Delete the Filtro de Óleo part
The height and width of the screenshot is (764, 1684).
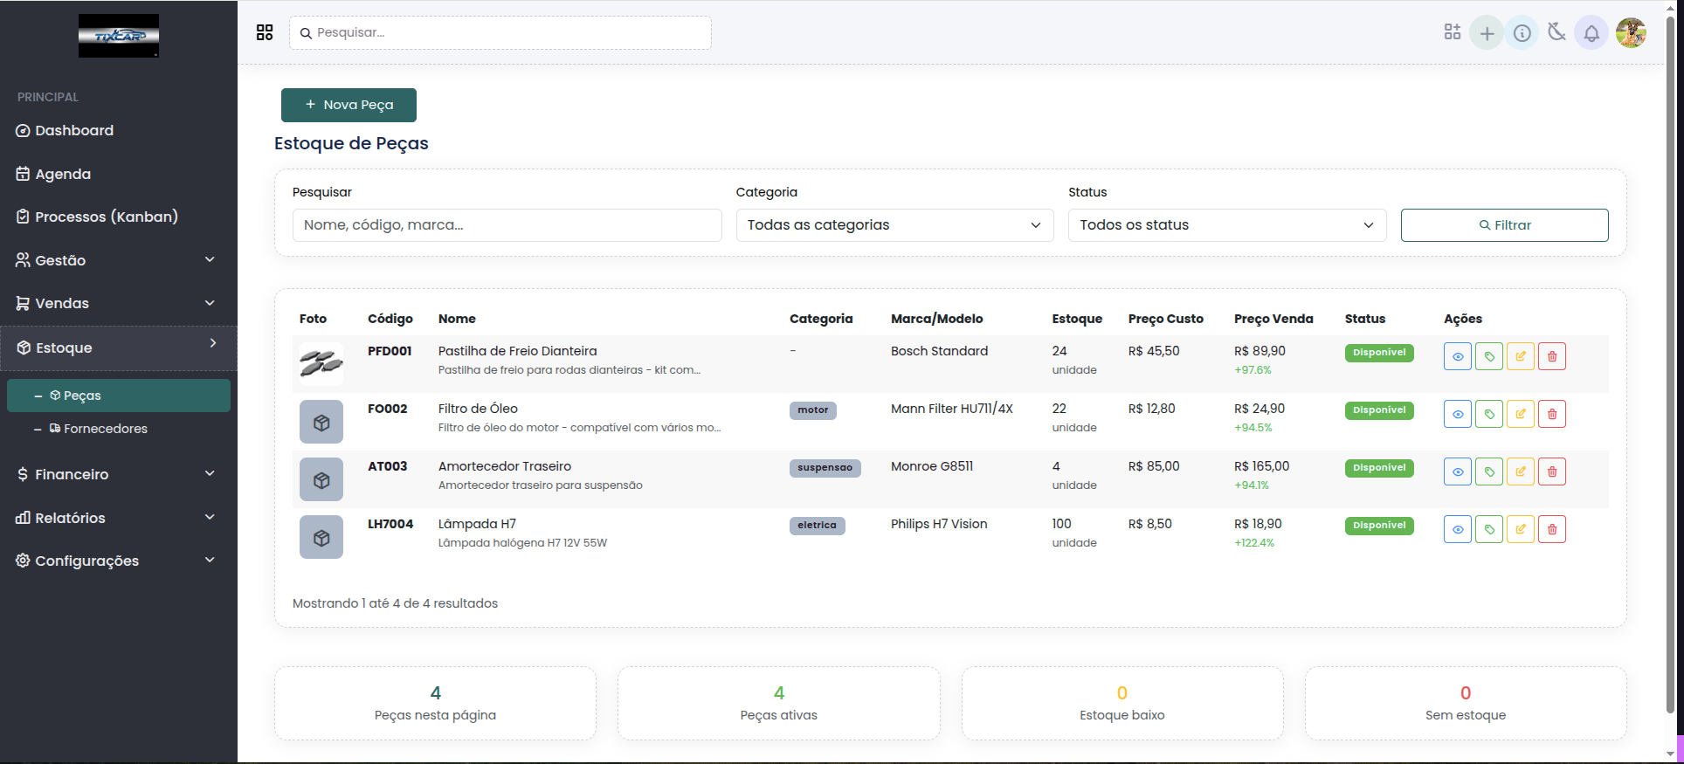point(1551,414)
